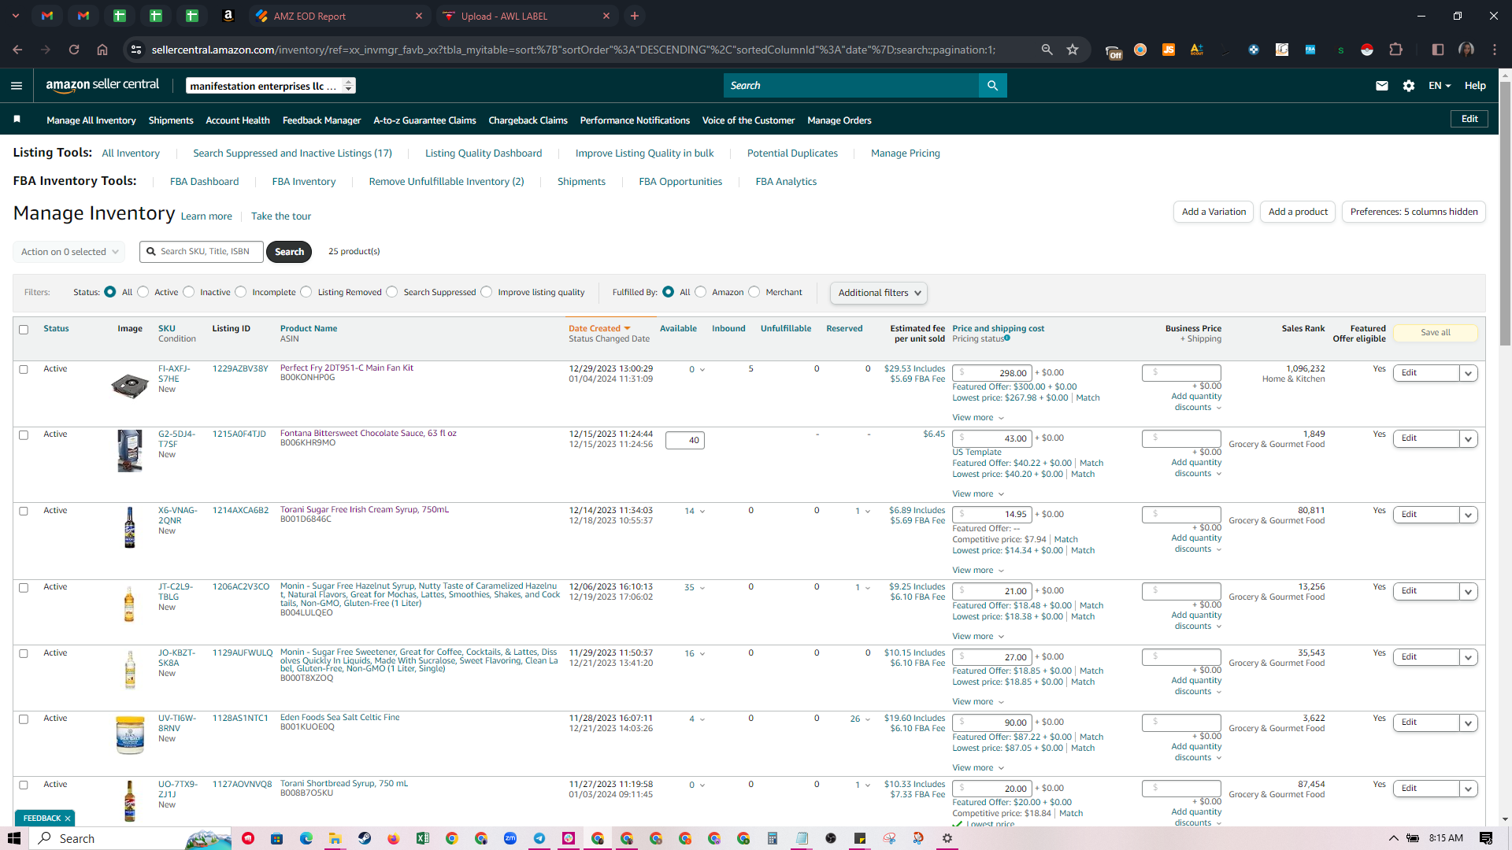Image resolution: width=1512 pixels, height=850 pixels.
Task: Close the FEEDBACK tab widget
Action: pyautogui.click(x=68, y=819)
